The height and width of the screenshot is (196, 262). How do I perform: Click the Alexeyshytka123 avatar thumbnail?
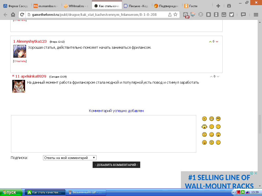[x=19, y=51]
